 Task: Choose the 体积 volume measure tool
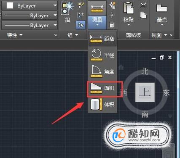coord(102,104)
